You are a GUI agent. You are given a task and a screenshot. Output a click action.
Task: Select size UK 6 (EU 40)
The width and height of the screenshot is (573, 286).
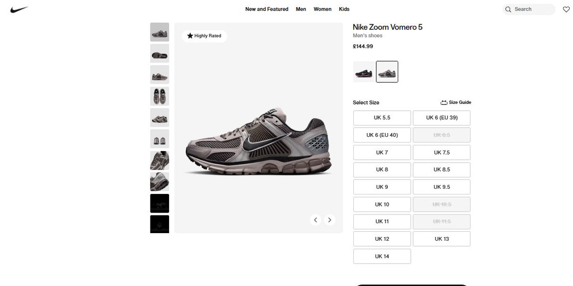pos(382,135)
